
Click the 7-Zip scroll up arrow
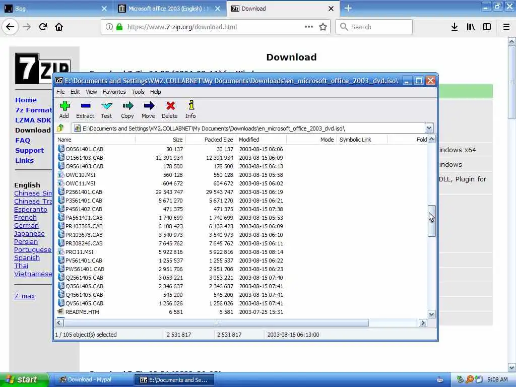click(x=431, y=139)
